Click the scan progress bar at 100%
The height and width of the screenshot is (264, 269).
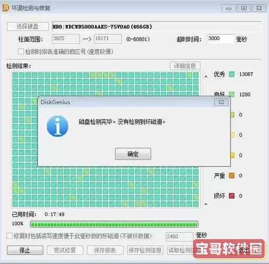[x=114, y=224]
